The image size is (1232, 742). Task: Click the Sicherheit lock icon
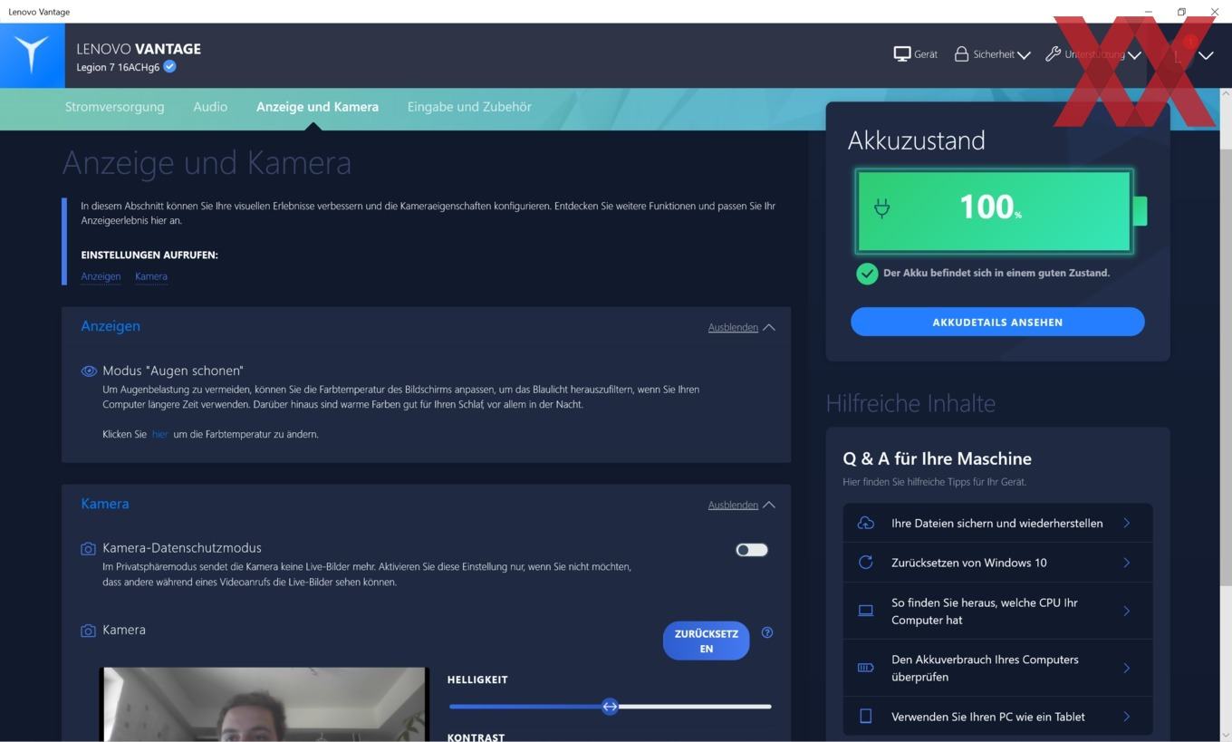click(x=961, y=54)
